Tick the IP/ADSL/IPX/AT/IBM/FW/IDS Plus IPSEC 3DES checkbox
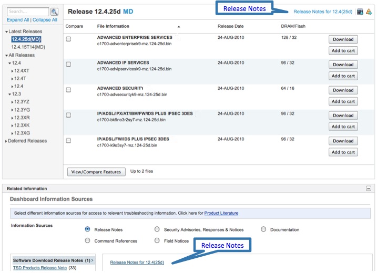377x273 pixels. point(68,115)
